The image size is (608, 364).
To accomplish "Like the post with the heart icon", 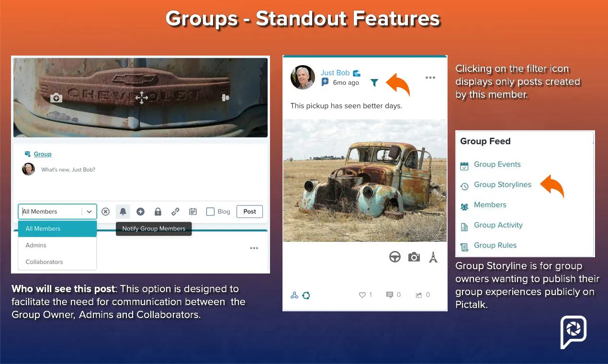I will (362, 295).
